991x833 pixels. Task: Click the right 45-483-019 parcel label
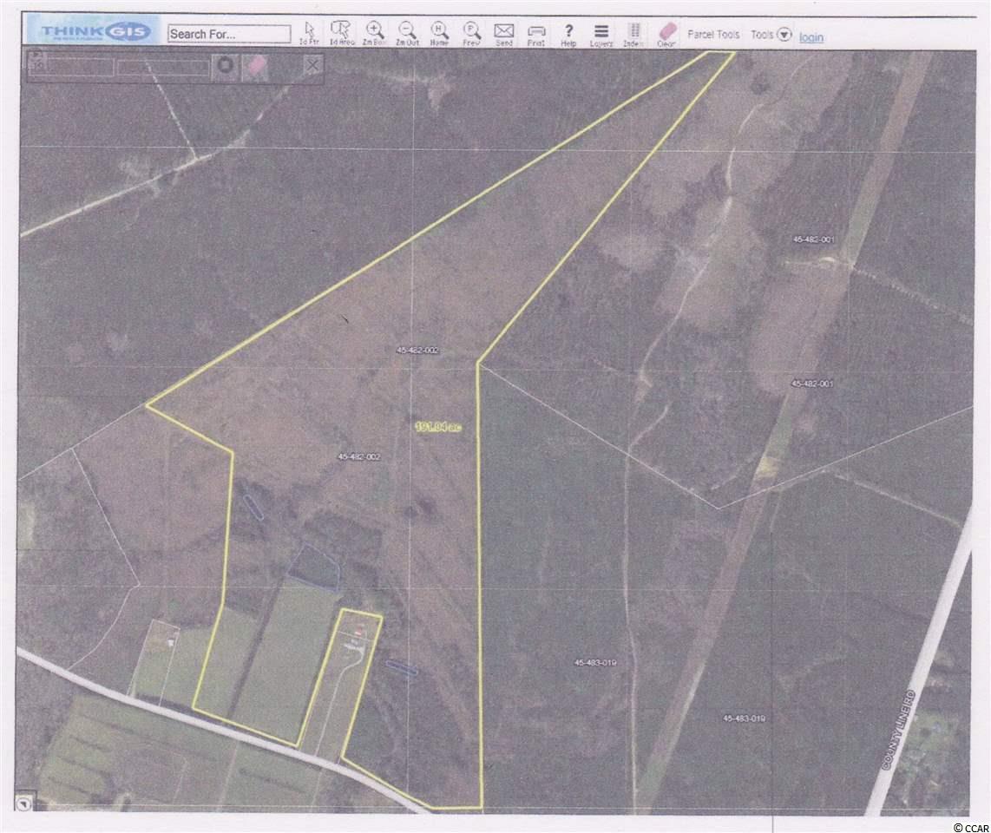(744, 718)
